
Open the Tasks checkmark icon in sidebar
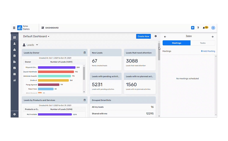coord(14,68)
